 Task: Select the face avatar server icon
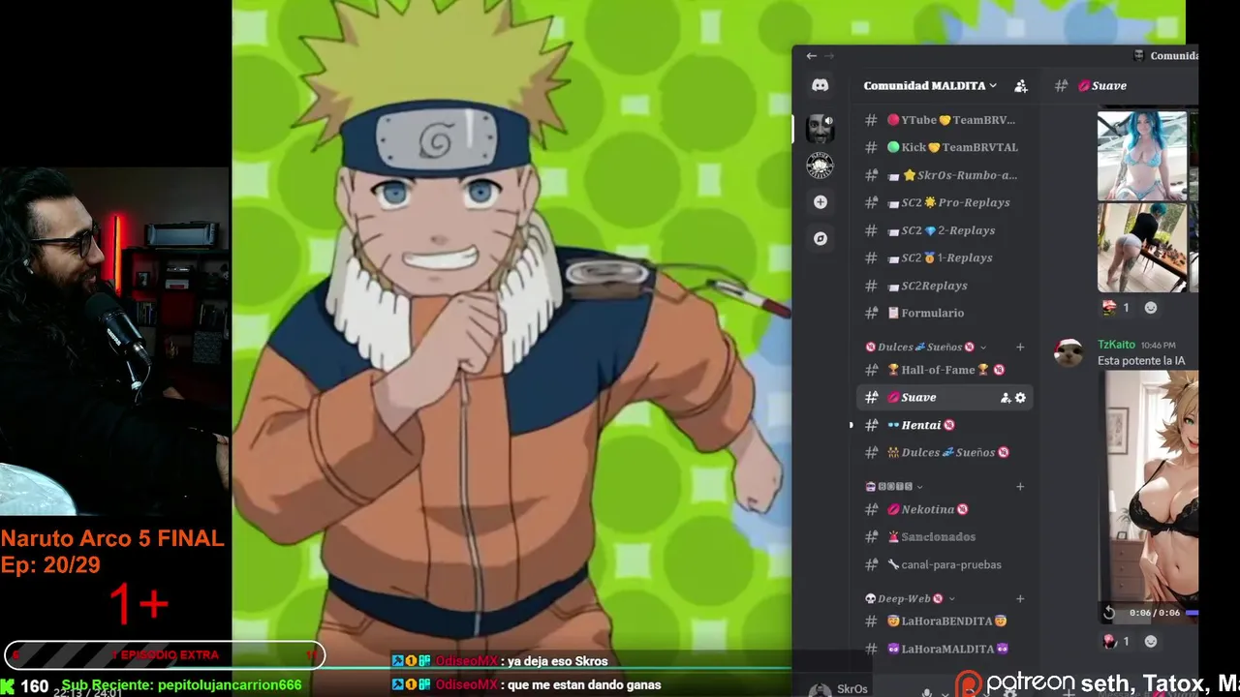[820, 128]
